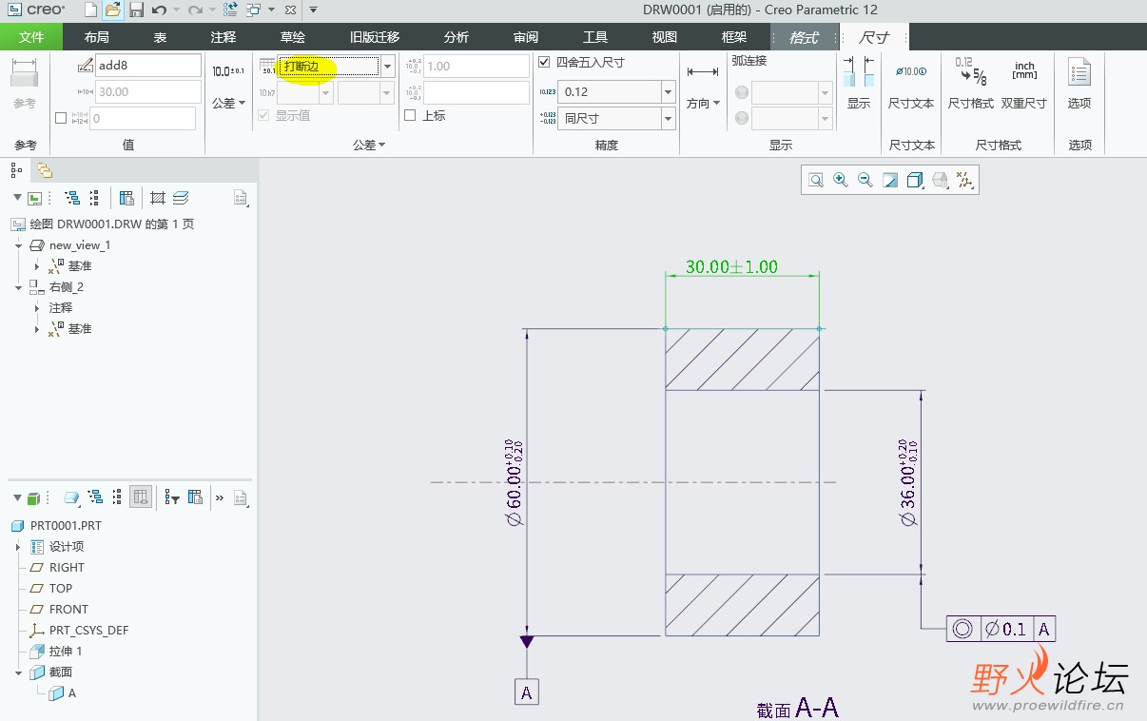
Task: Expand the 设计项 node in model tree
Action: tap(18, 547)
